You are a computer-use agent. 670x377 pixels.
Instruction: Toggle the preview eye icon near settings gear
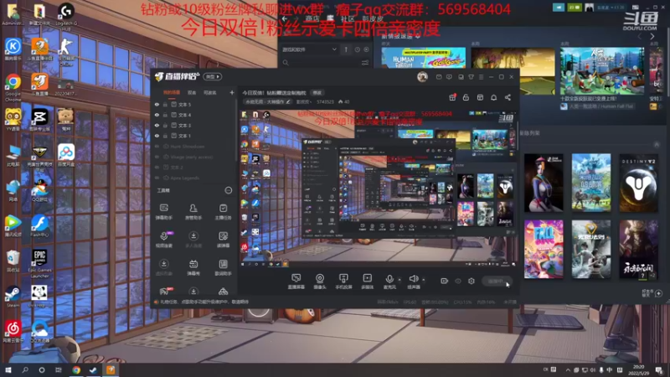coord(458,281)
